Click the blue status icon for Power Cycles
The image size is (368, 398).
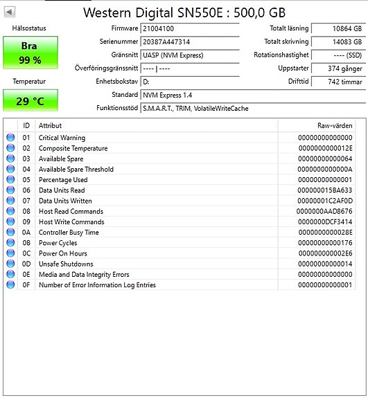[x=10, y=243]
